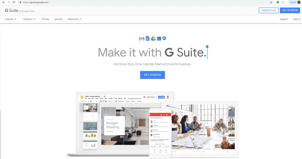Viewport: 302px width, 159px height.
Task: Click the 'Get Gmail, Docs, Drive' subtitle text
Action: tap(152, 64)
